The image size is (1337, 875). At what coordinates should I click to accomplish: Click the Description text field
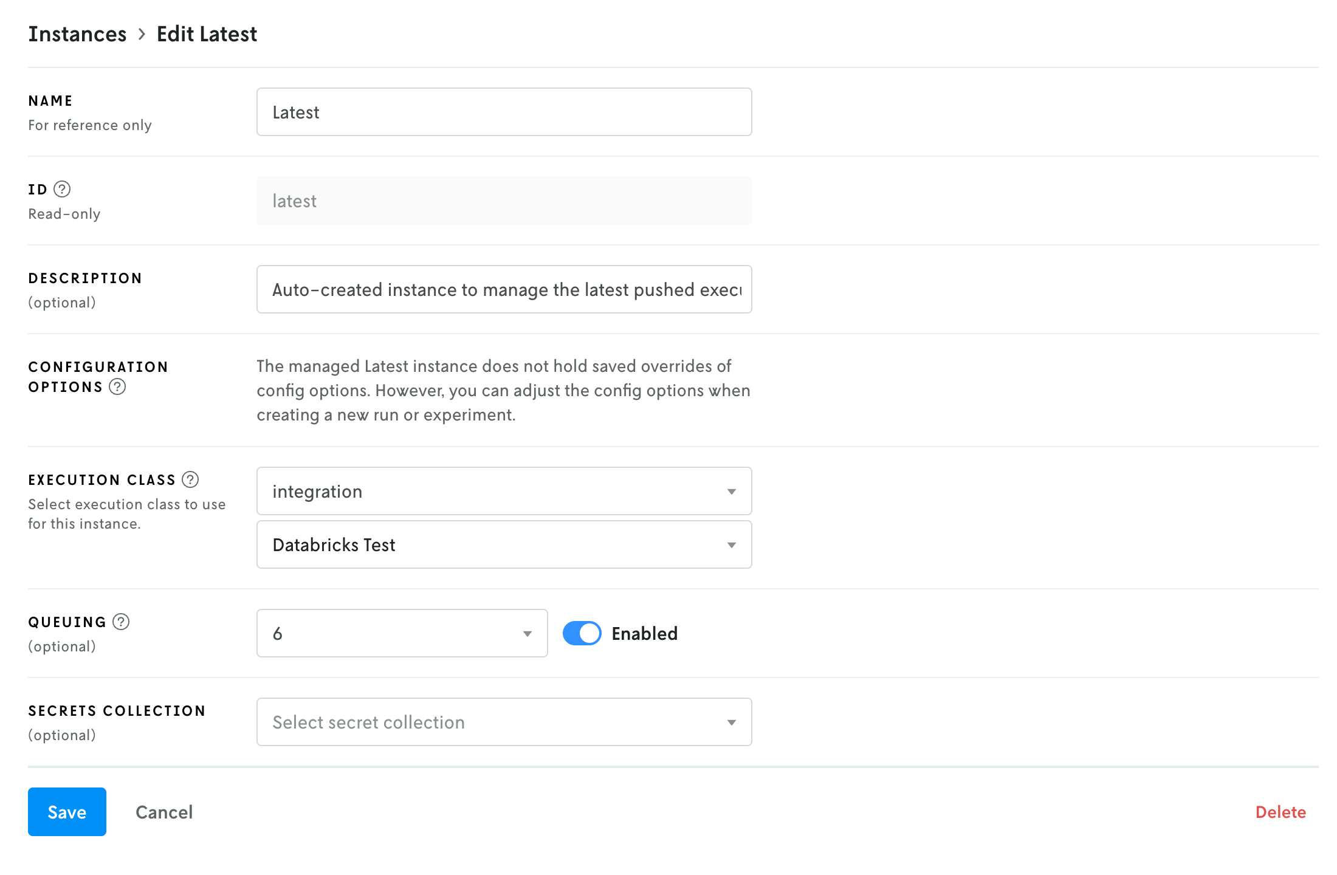pyautogui.click(x=504, y=290)
